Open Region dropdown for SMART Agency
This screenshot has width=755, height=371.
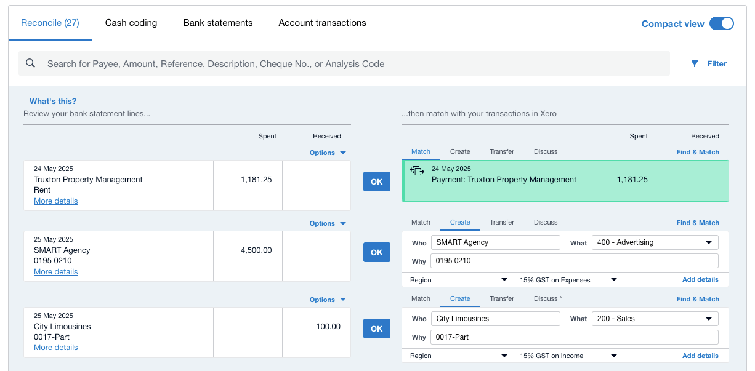[x=459, y=280]
